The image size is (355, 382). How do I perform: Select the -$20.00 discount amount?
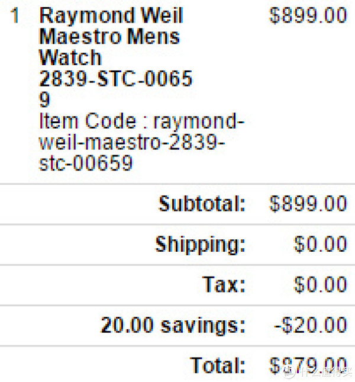[310, 325]
